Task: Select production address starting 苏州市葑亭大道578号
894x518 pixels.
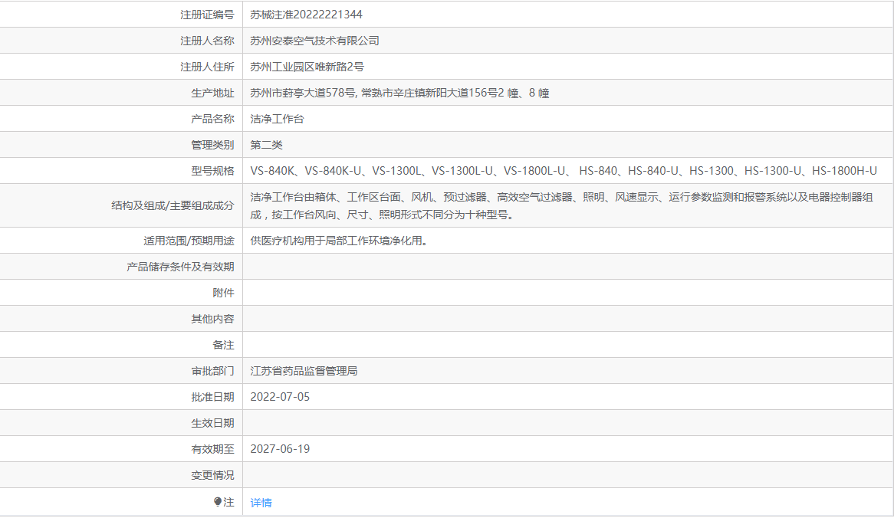Action: coord(399,93)
